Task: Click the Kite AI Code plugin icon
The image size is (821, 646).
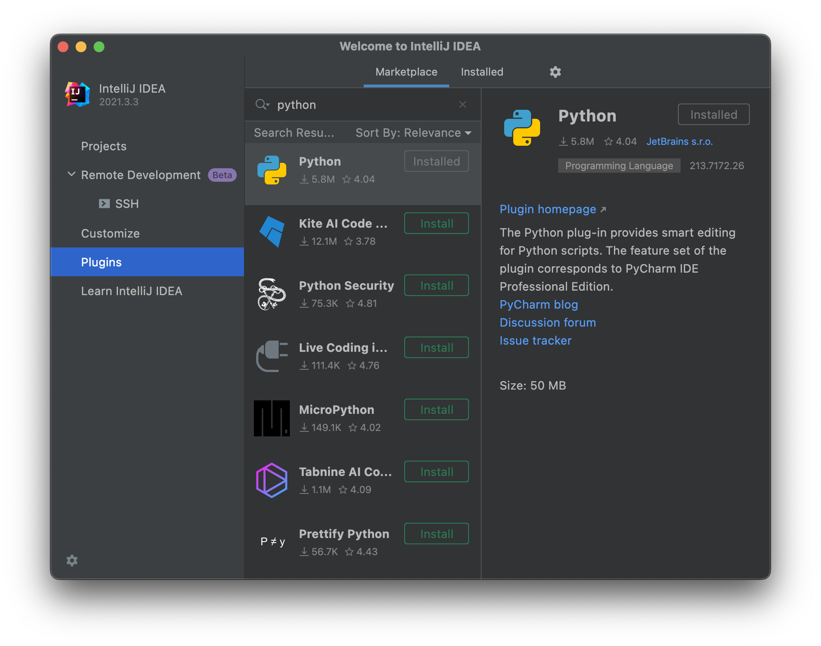Action: 272,232
